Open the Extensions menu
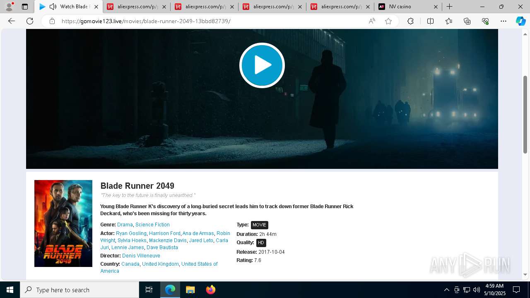Screen dimensions: 530x298 pyautogui.click(x=410, y=21)
